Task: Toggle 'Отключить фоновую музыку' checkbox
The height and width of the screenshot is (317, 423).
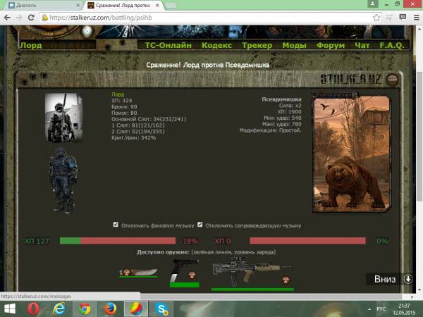Action: click(116, 225)
